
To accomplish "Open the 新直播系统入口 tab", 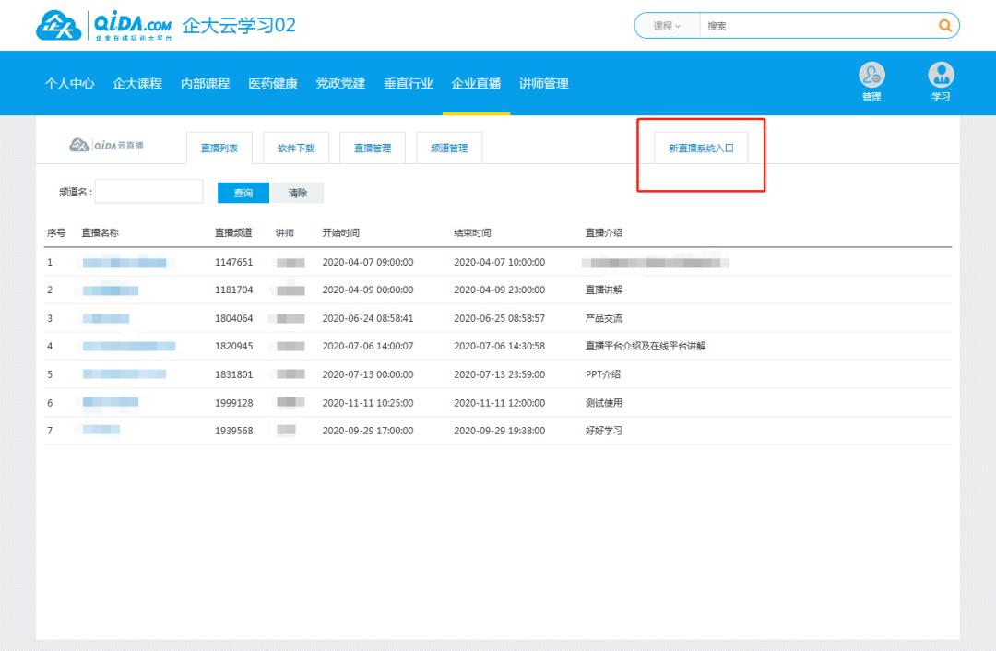I will click(701, 148).
